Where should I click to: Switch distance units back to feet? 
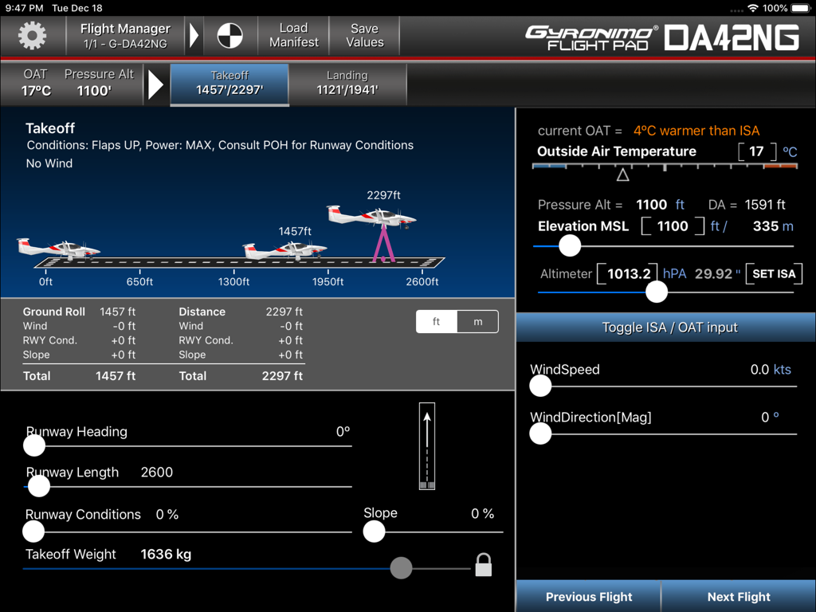[436, 322]
